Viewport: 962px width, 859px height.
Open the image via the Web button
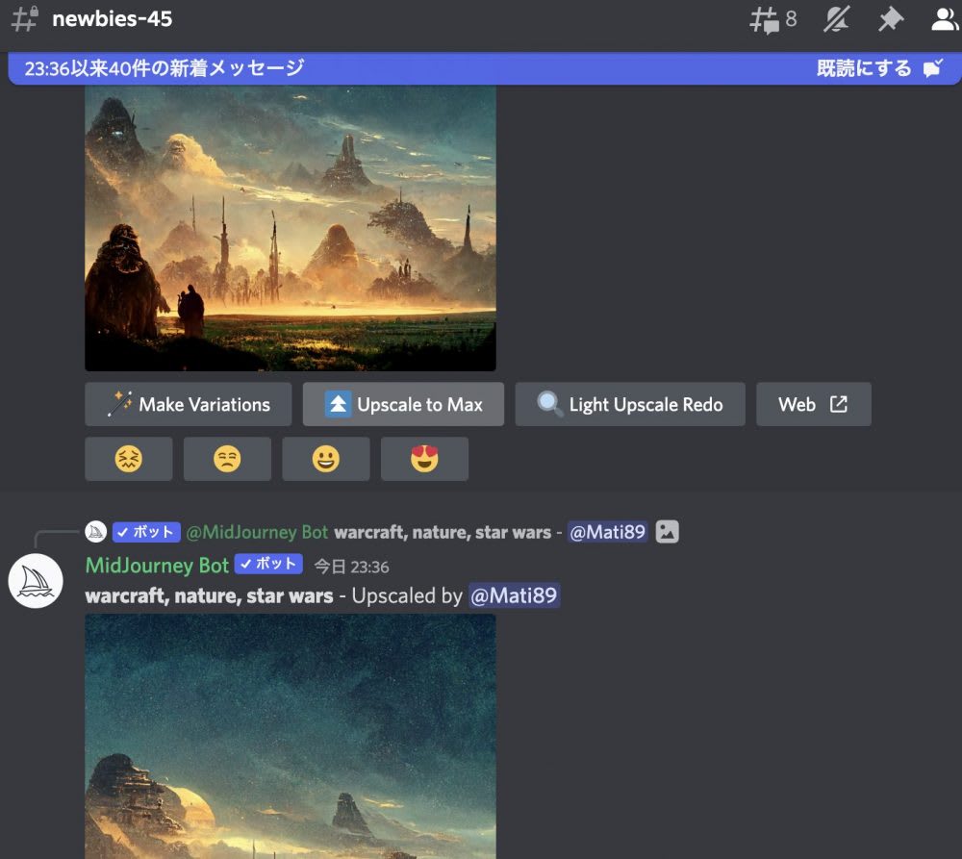[x=814, y=404]
